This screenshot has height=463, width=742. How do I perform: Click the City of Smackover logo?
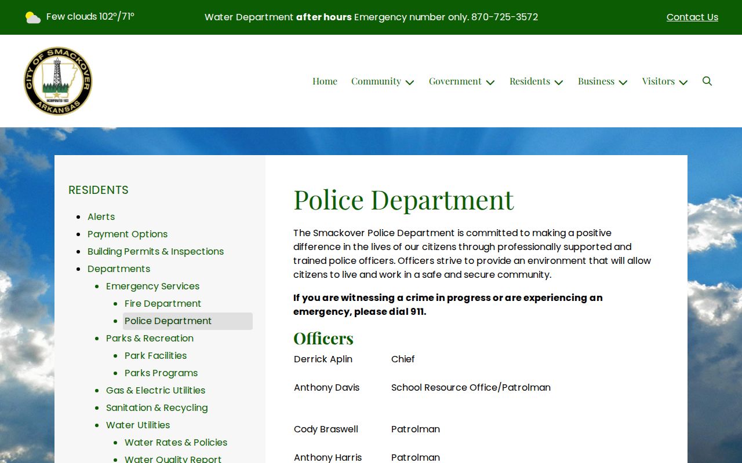[x=58, y=81]
